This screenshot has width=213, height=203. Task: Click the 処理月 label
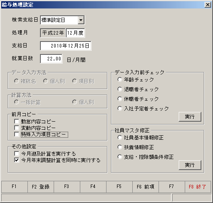tap(20, 33)
